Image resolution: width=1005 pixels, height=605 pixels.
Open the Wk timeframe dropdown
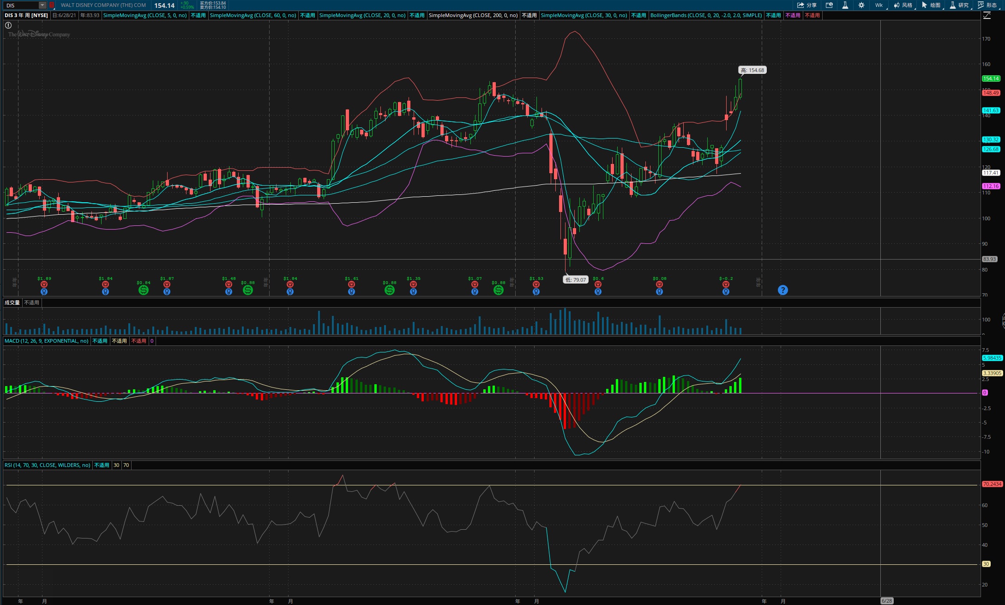tap(879, 5)
